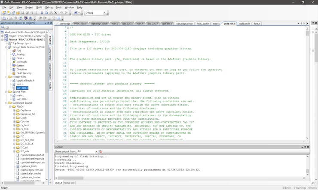Select Pins under Design Wide Resources
This screenshot has height=190, width=318.
[x=18, y=51]
